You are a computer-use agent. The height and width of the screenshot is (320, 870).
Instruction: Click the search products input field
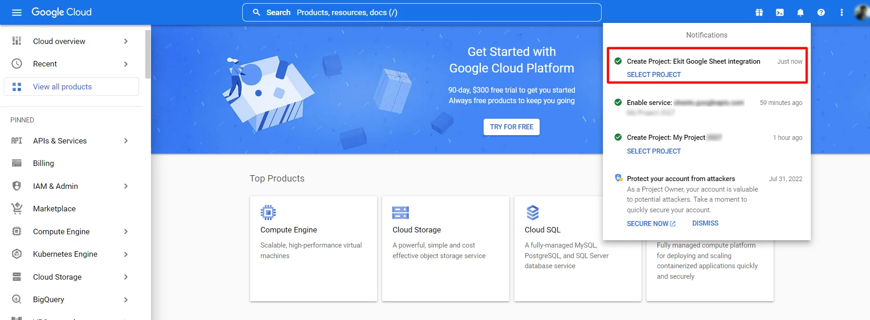point(422,12)
